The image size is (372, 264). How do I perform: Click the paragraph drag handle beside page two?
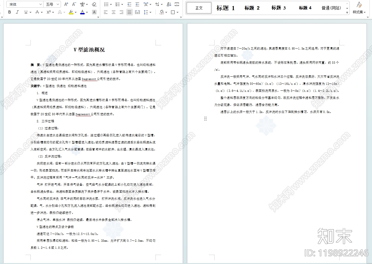(x=205, y=119)
